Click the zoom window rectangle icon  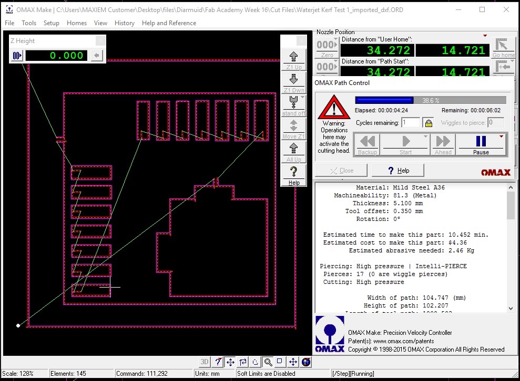(x=280, y=362)
